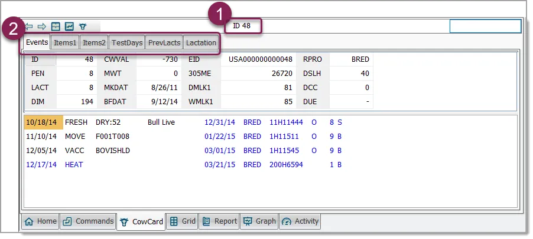Click the DSLH value 40
This screenshot has height=239, width=533.
point(365,74)
